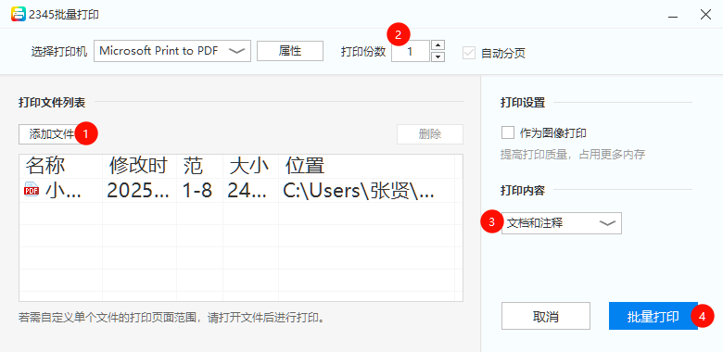
Task: Click the page range cell 1-8
Action: pyautogui.click(x=200, y=190)
